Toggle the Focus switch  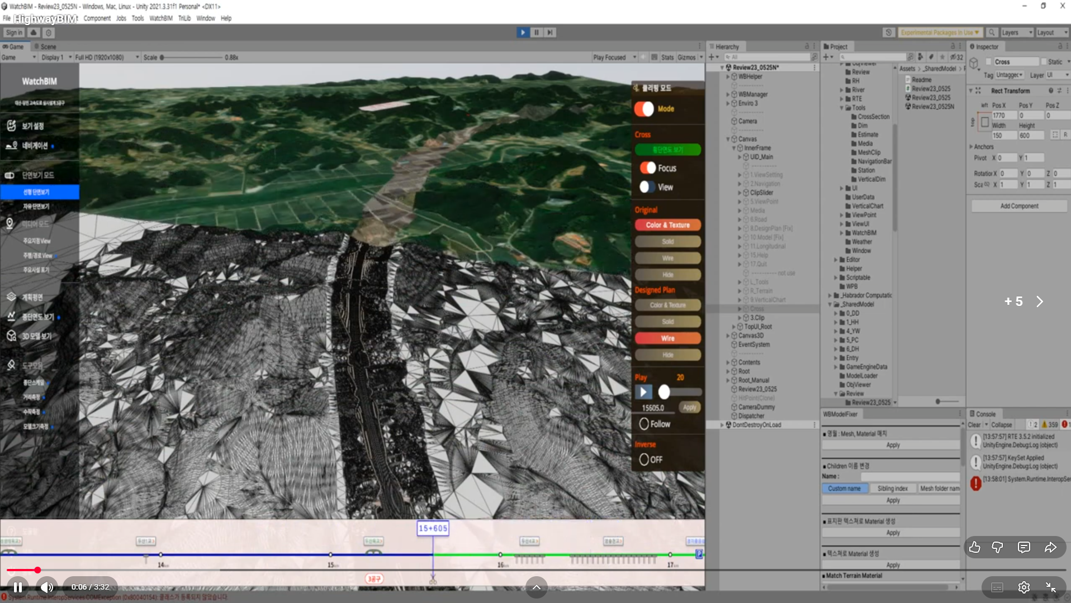click(x=647, y=168)
